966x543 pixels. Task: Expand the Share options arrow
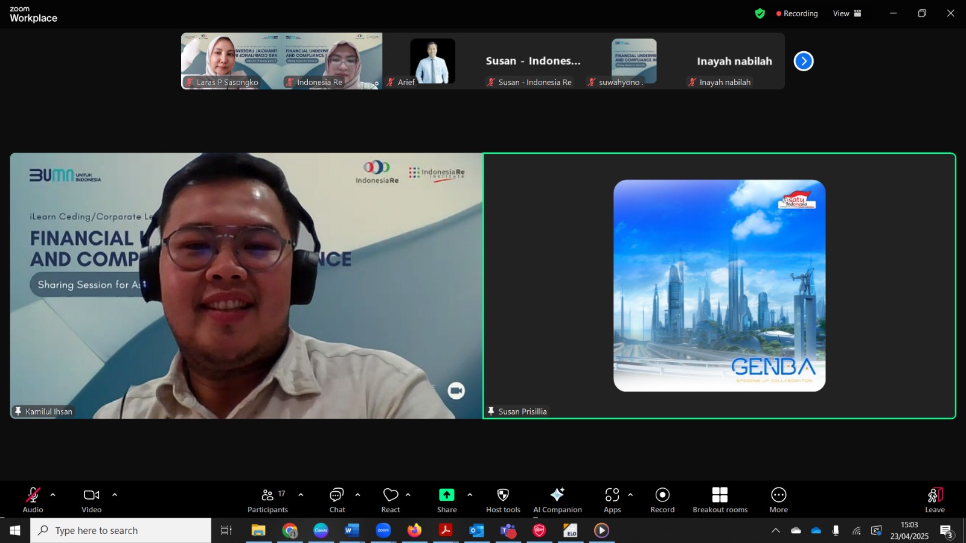click(470, 495)
